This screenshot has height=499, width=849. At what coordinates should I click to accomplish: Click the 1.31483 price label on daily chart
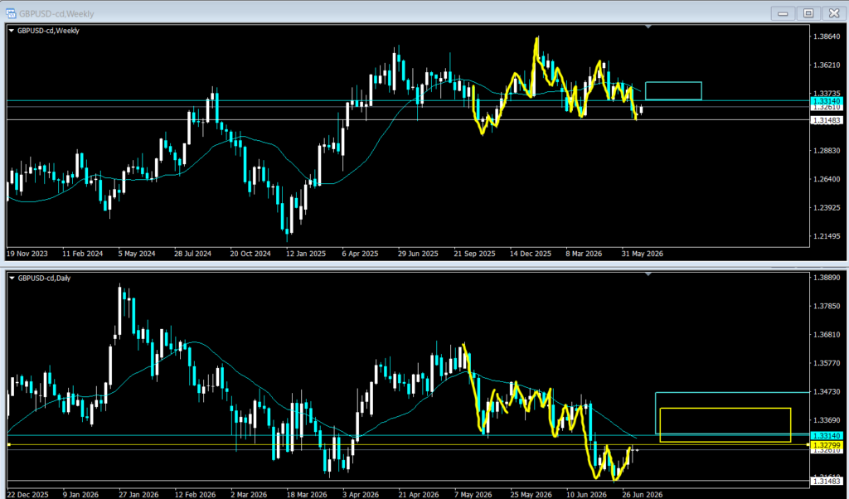pos(827,481)
